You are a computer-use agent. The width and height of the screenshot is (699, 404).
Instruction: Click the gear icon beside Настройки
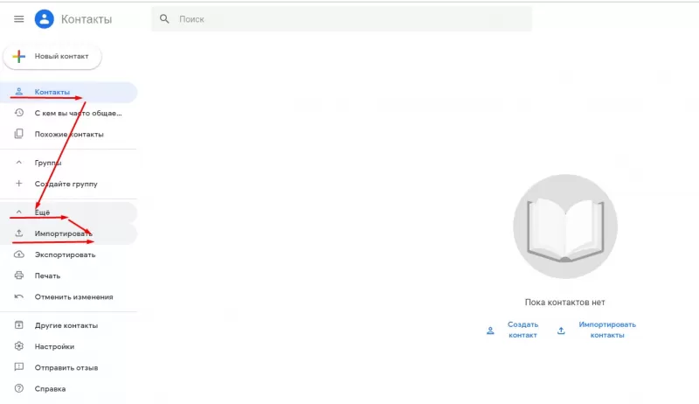coord(18,346)
